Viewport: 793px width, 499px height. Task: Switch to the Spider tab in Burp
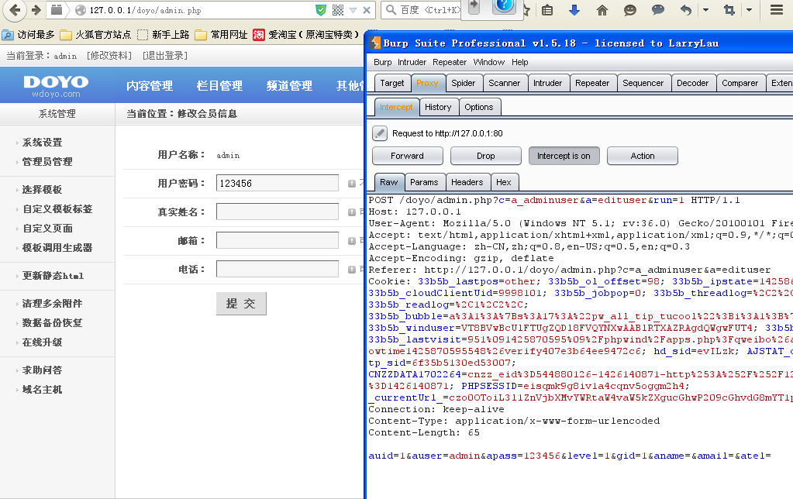(x=464, y=83)
